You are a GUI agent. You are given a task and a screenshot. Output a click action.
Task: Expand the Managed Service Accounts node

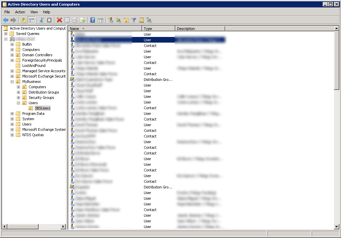coord(12,71)
